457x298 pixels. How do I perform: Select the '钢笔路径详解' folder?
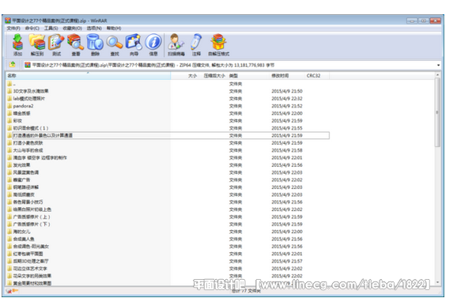click(168, 187)
